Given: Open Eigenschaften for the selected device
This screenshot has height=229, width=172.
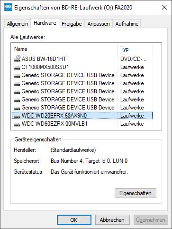Looking at the screenshot, I should [136, 193].
